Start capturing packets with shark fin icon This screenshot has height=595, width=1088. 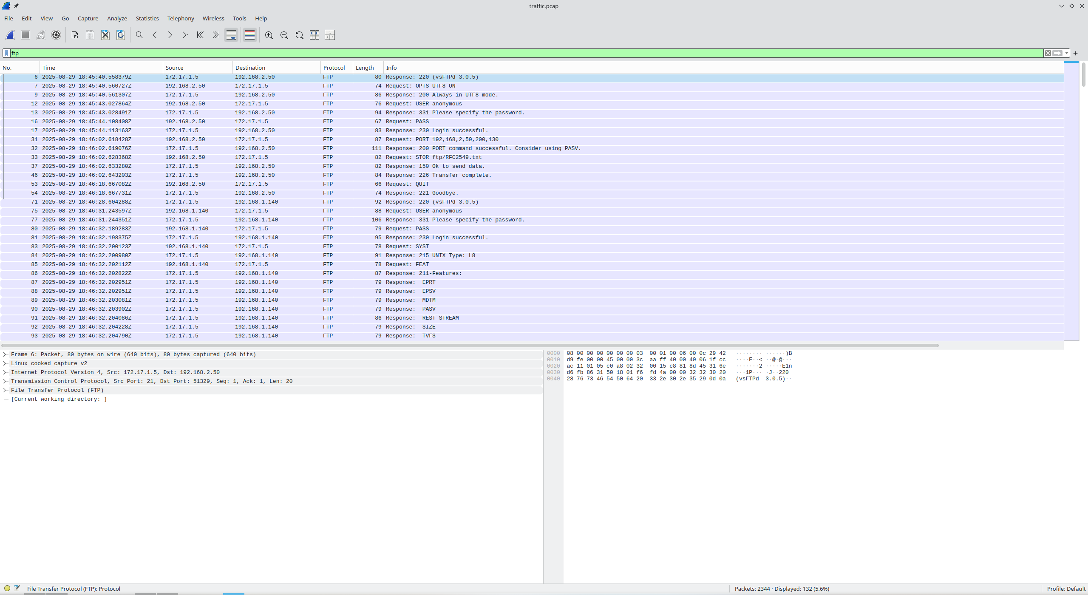pos(10,35)
